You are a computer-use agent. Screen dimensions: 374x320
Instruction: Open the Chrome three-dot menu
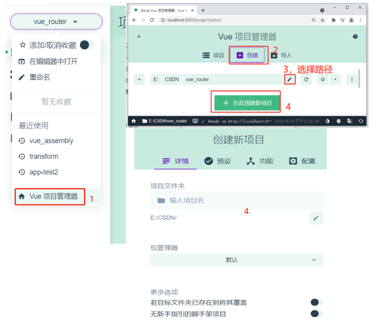coord(361,20)
